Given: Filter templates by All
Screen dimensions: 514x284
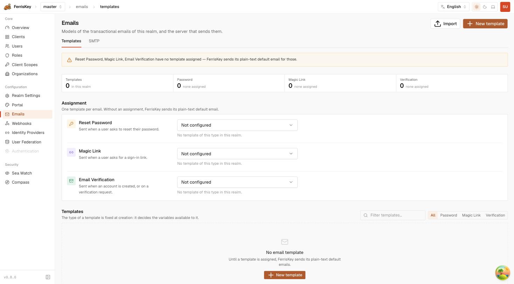Looking at the screenshot, I should pos(433,215).
